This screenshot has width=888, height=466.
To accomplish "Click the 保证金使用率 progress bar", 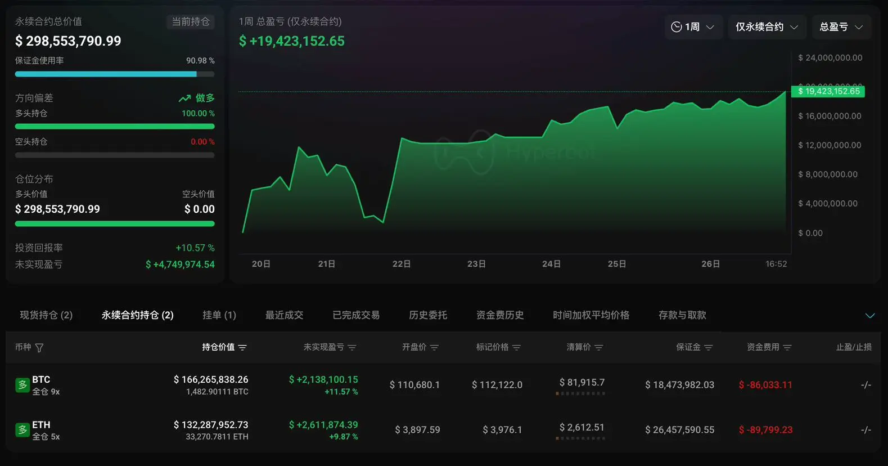I will click(115, 74).
